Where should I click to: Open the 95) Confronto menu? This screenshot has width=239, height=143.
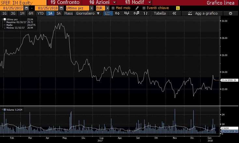click(x=65, y=2)
